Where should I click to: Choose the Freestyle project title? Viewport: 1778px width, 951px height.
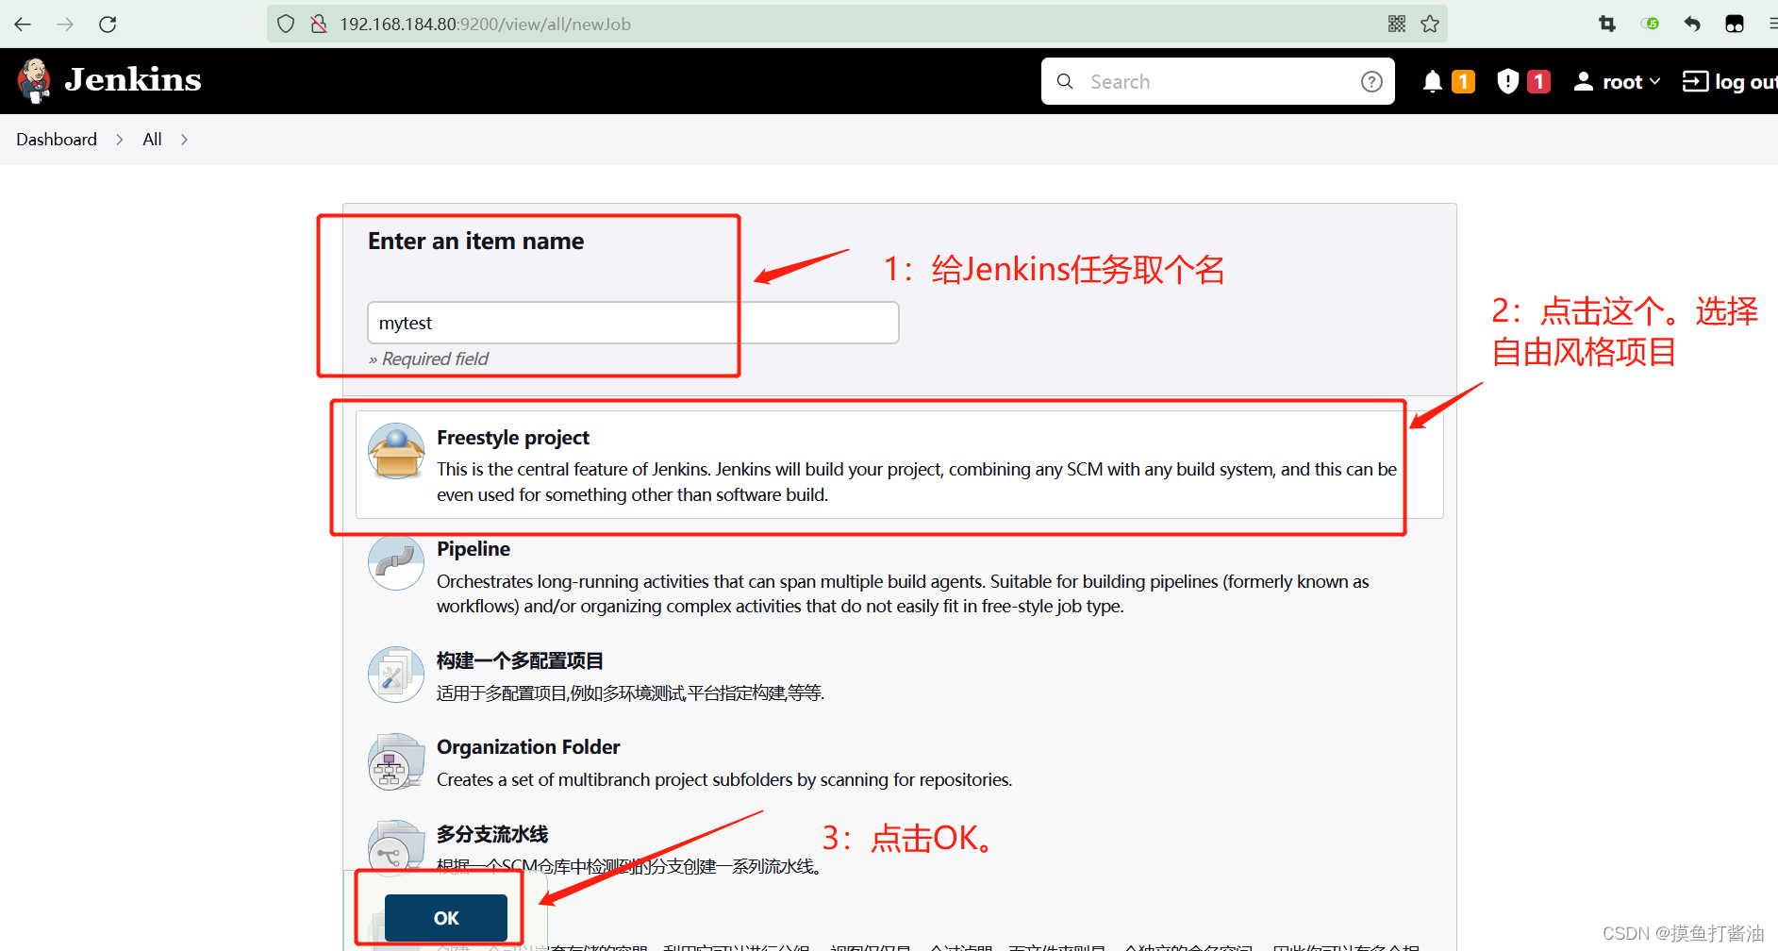pyautogui.click(x=513, y=438)
